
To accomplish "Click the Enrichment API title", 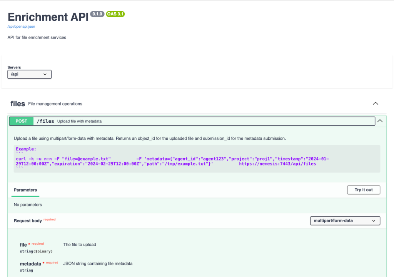I will [x=48, y=17].
